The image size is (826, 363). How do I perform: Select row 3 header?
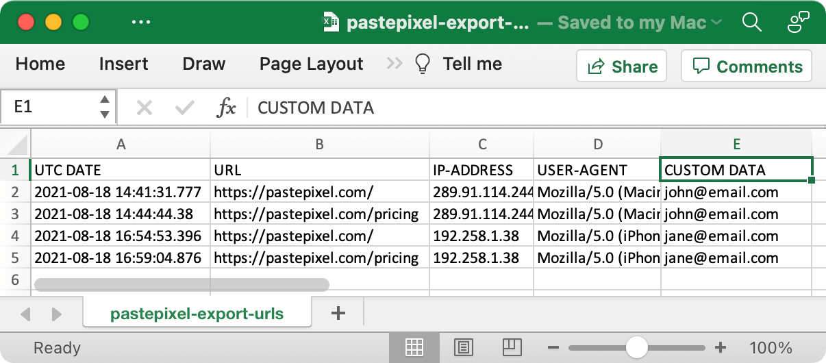(x=15, y=214)
